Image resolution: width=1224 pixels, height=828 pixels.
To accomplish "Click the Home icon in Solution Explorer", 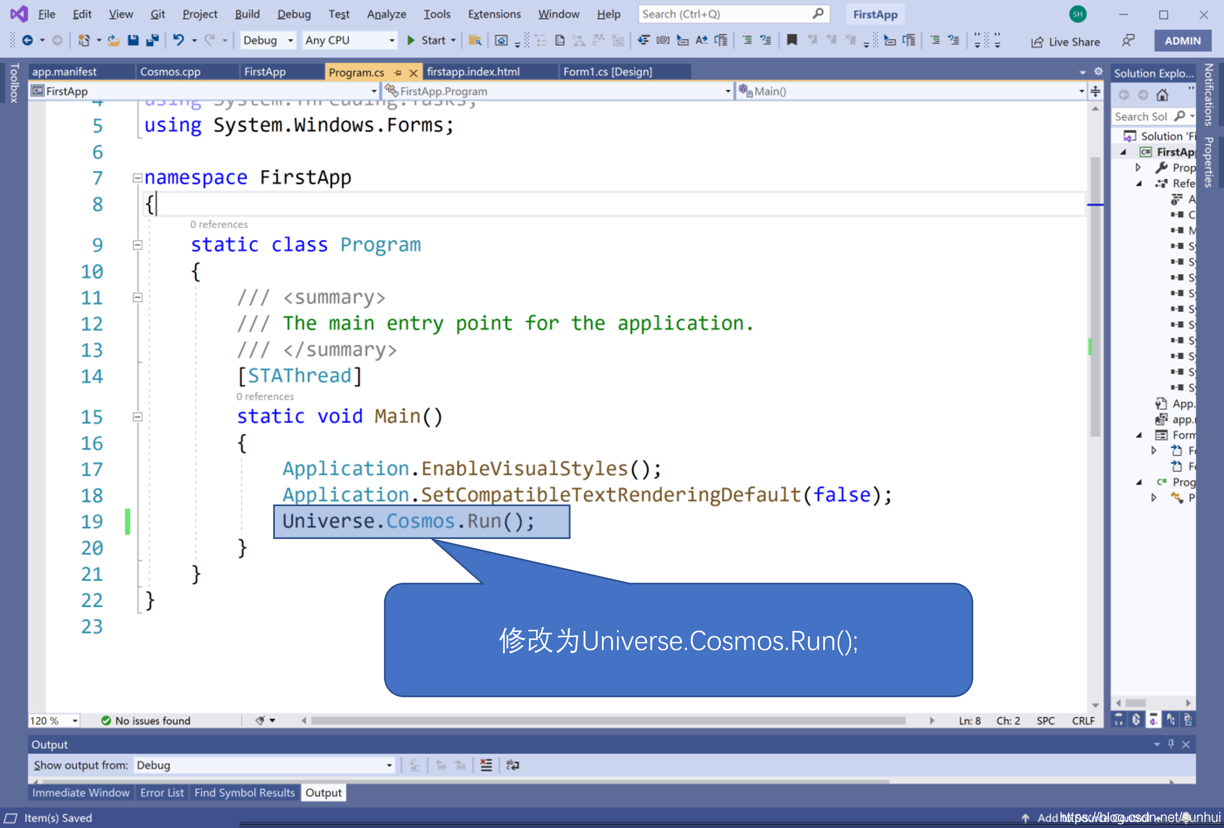I will click(1162, 95).
